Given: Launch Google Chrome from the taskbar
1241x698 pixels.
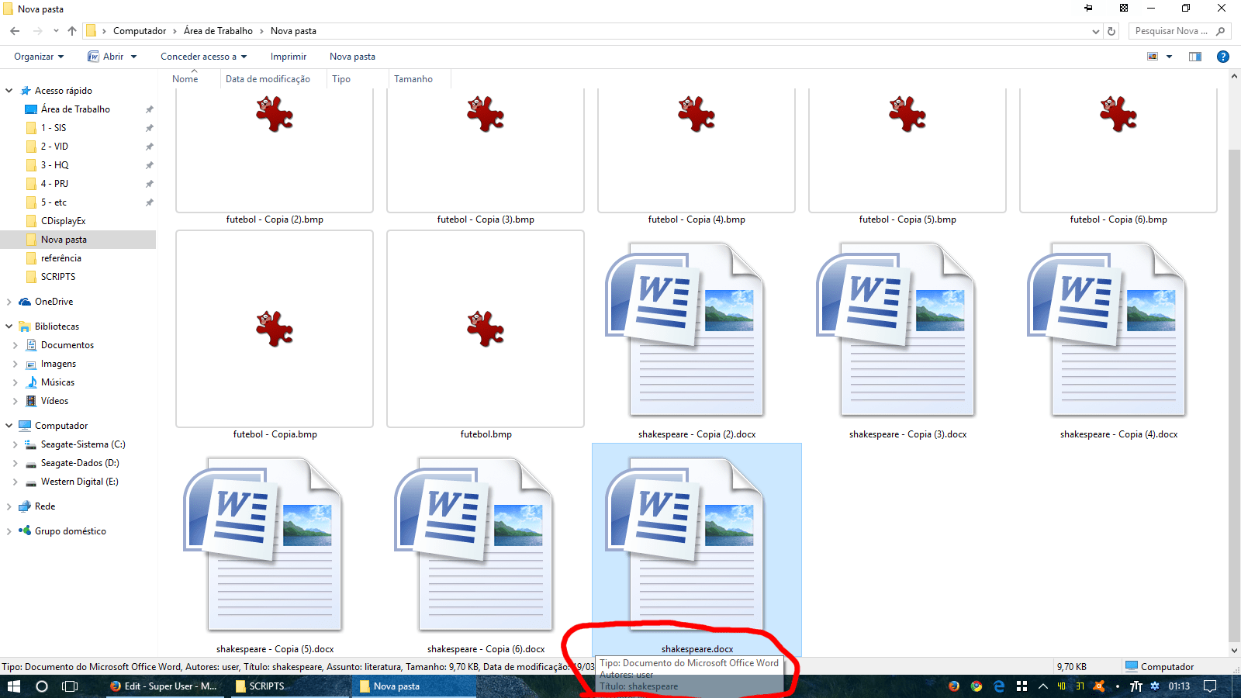Looking at the screenshot, I should [976, 686].
